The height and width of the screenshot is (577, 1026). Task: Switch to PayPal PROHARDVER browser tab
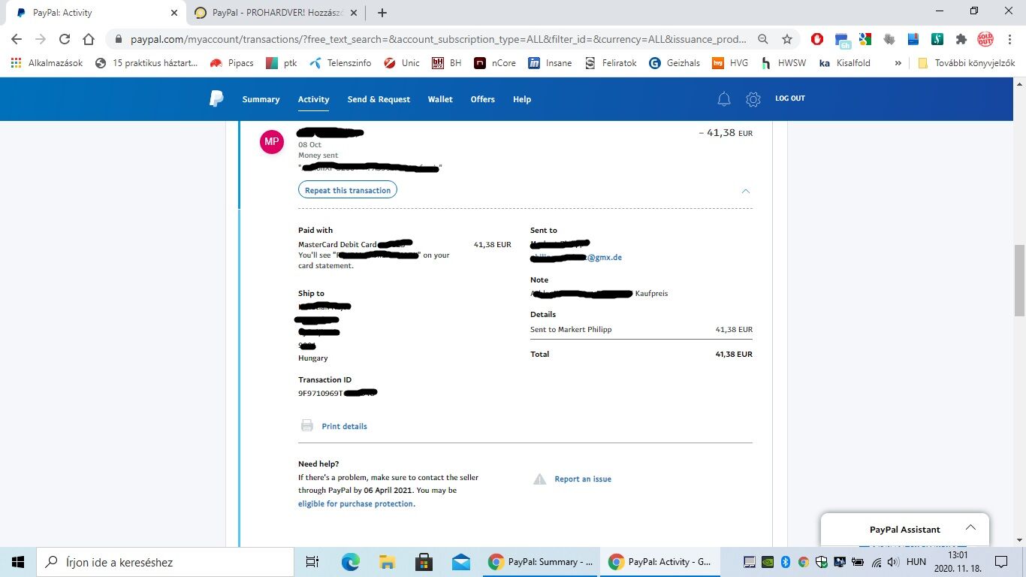coord(278,13)
